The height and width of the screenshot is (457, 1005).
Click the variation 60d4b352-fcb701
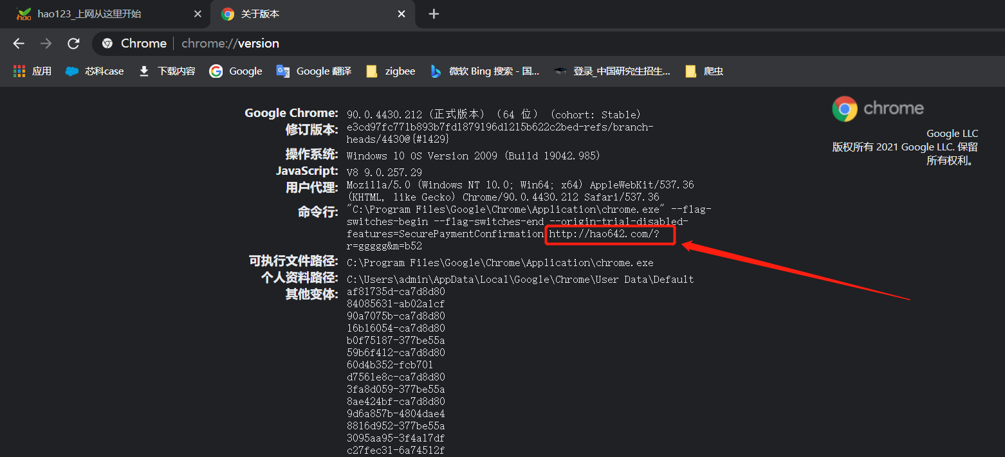point(390,365)
